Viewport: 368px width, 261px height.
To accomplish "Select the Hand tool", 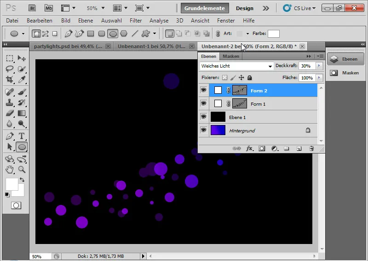I will (10, 169).
